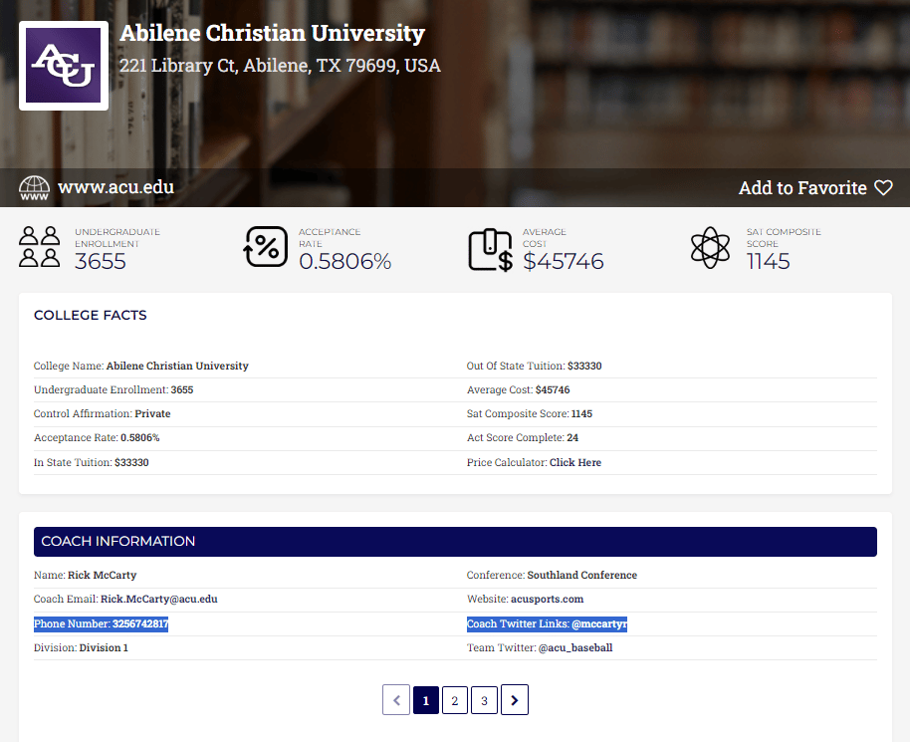Viewport: 910px width, 742px height.
Task: Click the coach name Rick McCarty
Action: [103, 575]
